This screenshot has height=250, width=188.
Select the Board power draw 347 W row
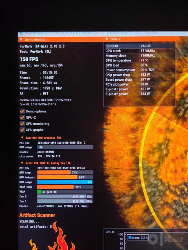point(140,80)
